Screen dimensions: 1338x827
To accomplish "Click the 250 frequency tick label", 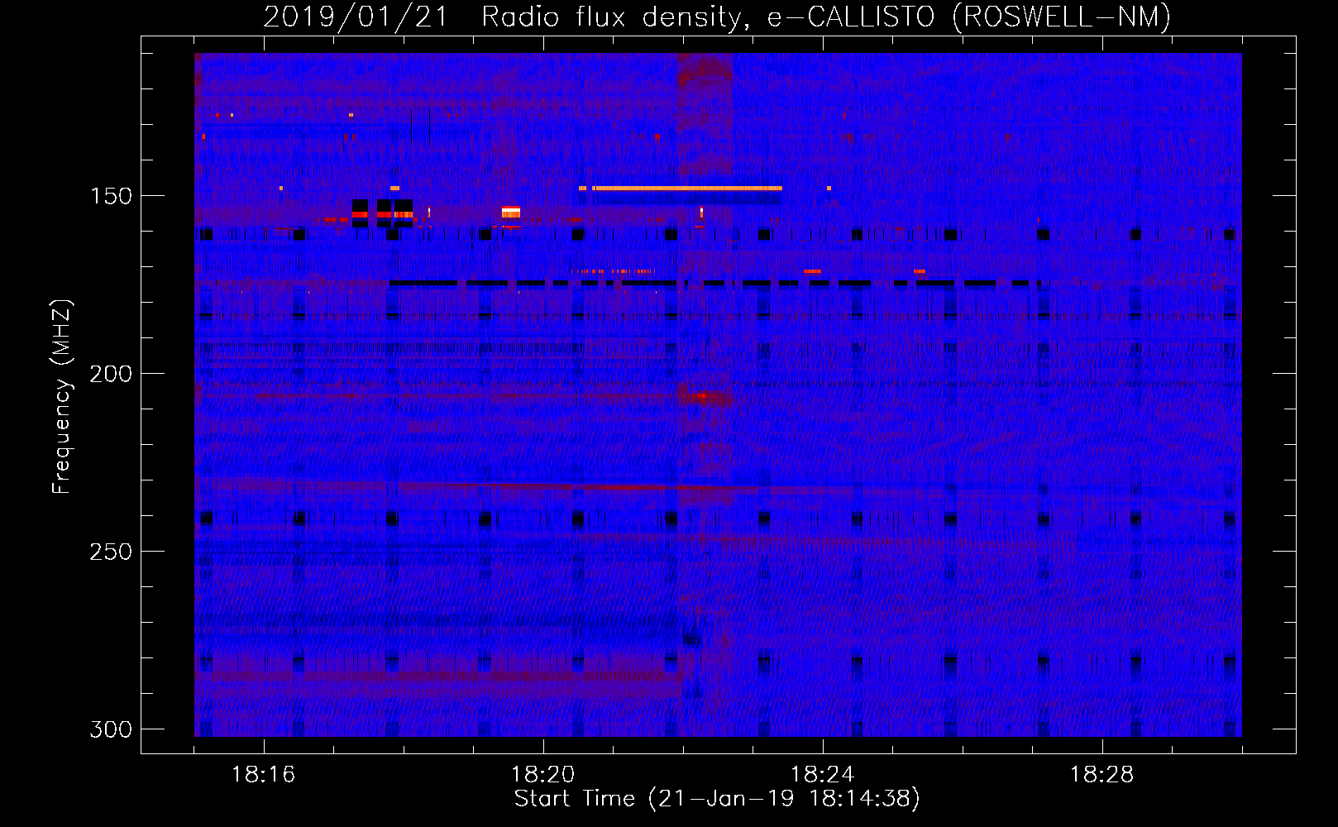I will point(111,552).
